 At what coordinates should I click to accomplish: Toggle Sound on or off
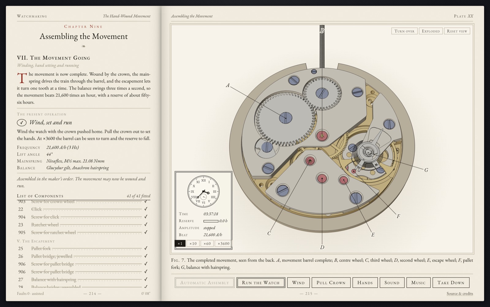coord(392,283)
